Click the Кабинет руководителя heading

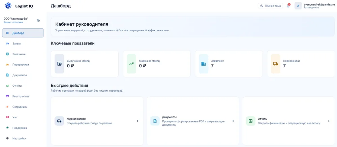82,24
